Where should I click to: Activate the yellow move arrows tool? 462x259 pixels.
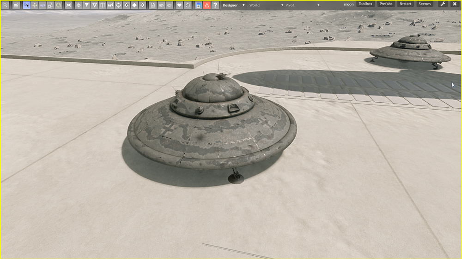(35, 5)
